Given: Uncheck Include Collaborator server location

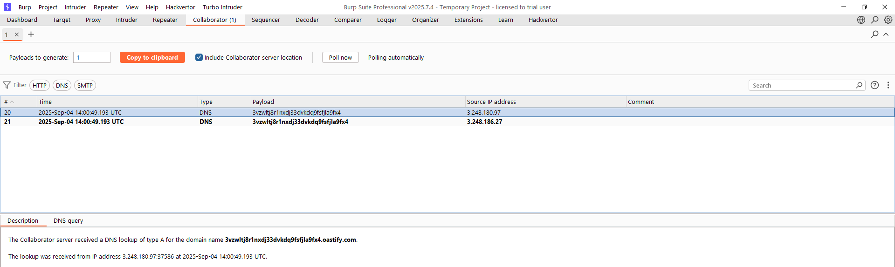Looking at the screenshot, I should (x=199, y=57).
